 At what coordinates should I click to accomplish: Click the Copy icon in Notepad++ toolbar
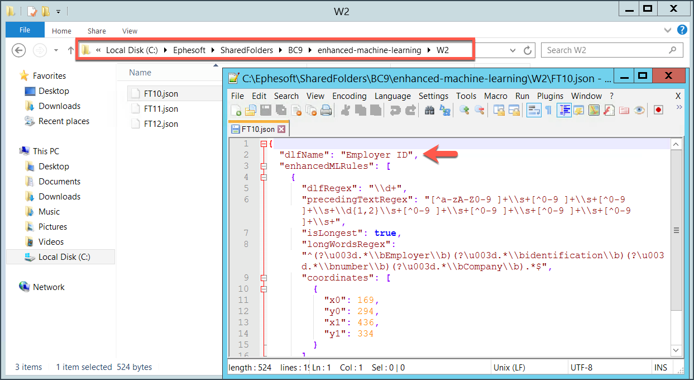361,110
